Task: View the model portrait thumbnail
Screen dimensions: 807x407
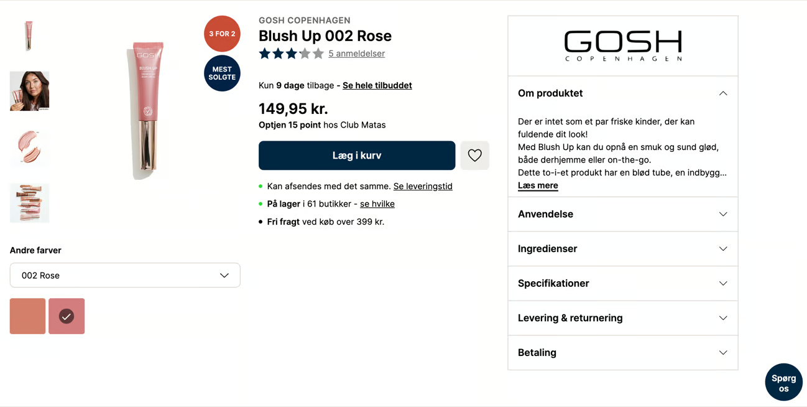Action: coord(29,91)
